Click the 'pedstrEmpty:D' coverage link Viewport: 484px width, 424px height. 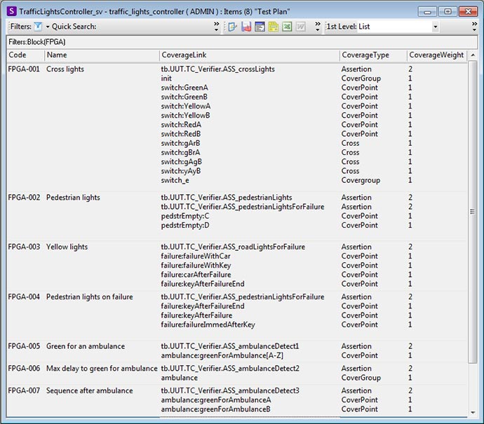click(x=185, y=225)
